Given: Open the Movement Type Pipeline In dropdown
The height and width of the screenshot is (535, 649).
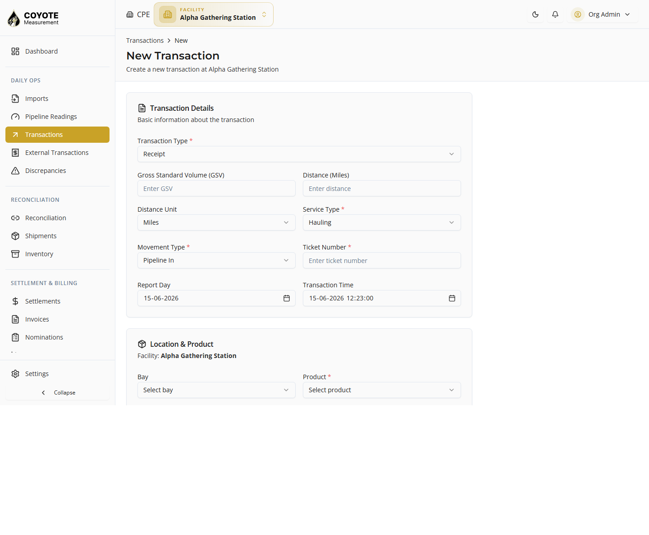Looking at the screenshot, I should click(x=216, y=260).
